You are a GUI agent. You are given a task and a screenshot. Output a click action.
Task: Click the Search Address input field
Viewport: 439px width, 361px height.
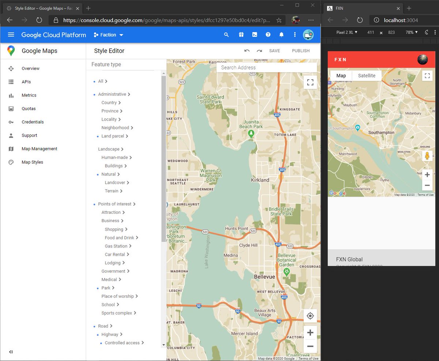coord(267,67)
